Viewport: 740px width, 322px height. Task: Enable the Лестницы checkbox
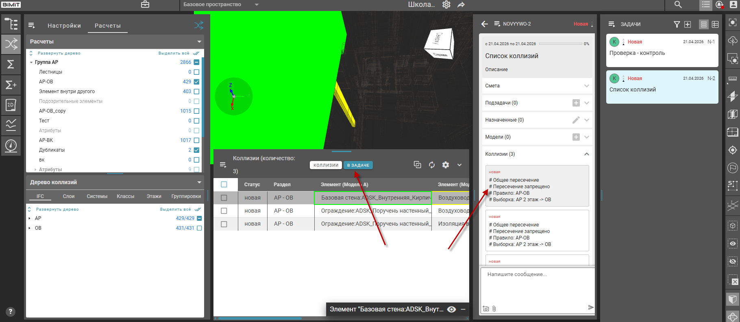197,72
